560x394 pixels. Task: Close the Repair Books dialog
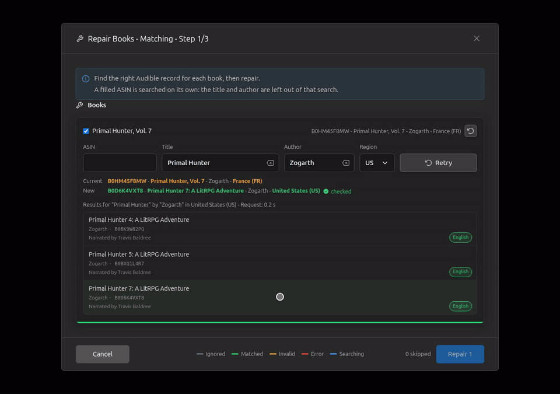click(477, 39)
